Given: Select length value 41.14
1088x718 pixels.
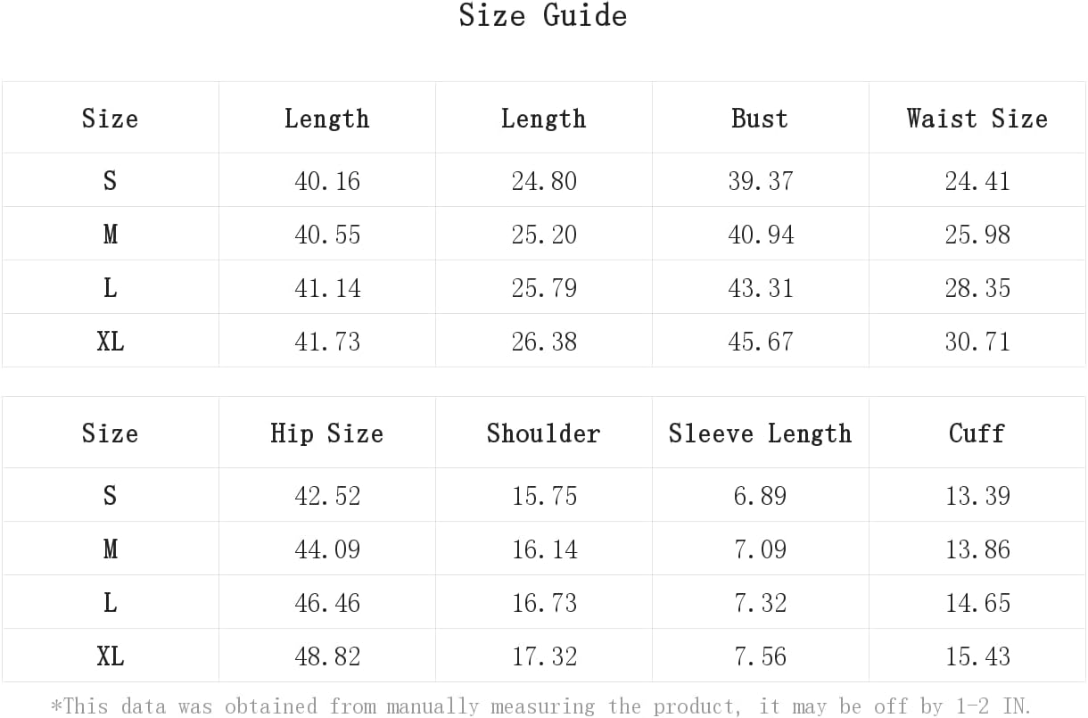Looking at the screenshot, I should (x=327, y=288).
